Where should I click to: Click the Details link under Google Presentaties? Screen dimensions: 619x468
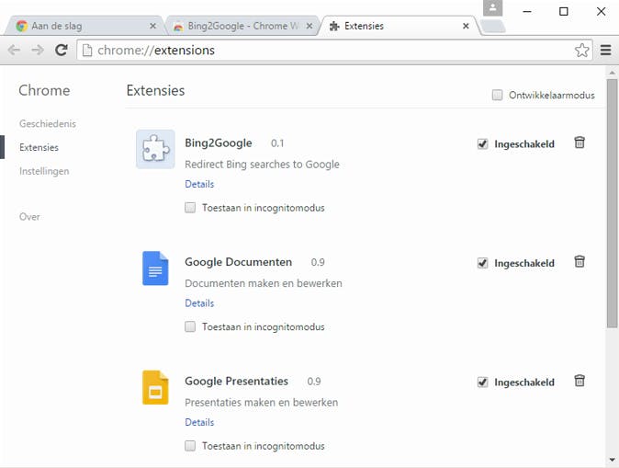[x=199, y=422]
